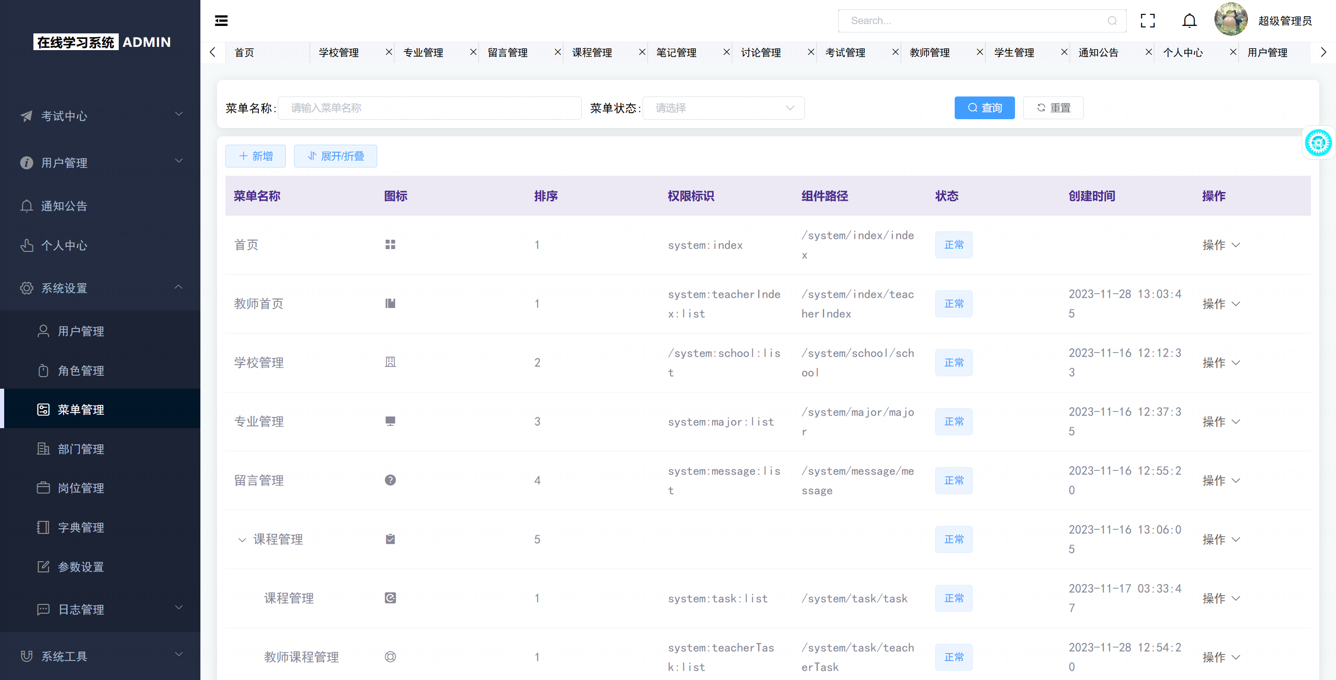
Task: Switch to the 笔记管理 tab
Action: click(x=676, y=52)
